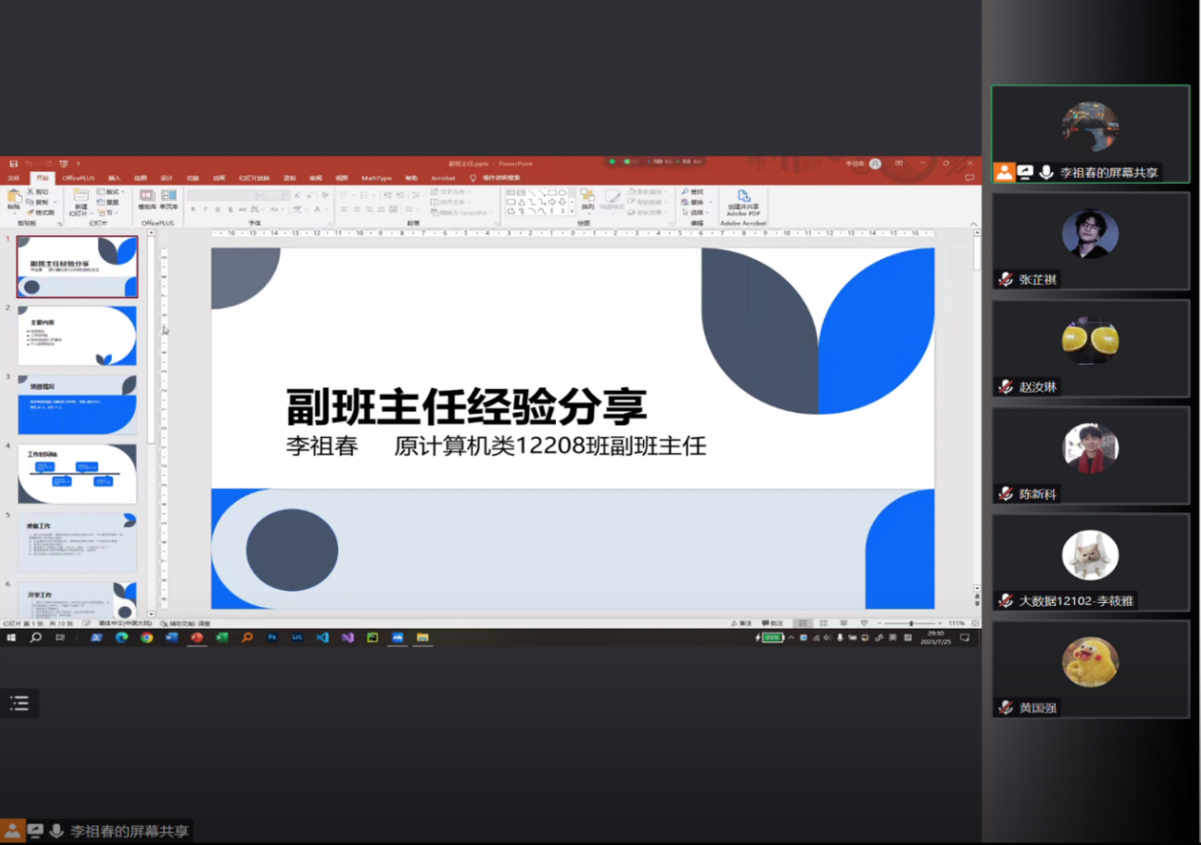
Task: Expand the shapes gallery more arrow
Action: (570, 211)
